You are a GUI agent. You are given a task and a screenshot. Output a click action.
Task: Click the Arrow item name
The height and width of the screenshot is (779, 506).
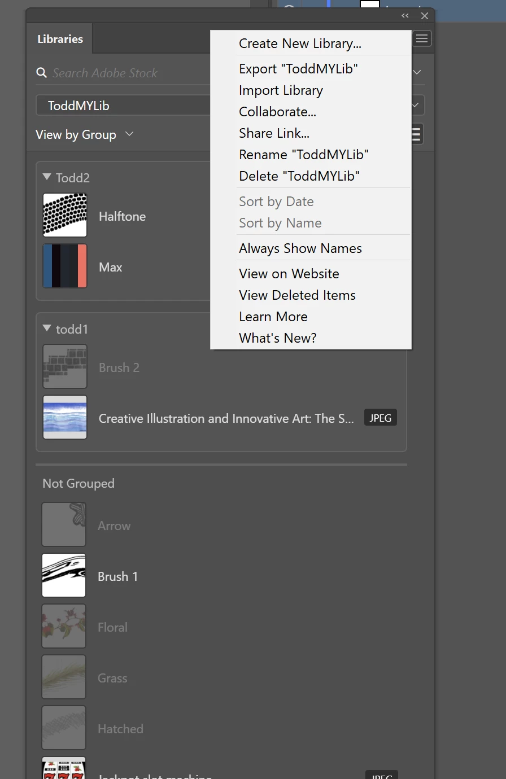coord(114,526)
